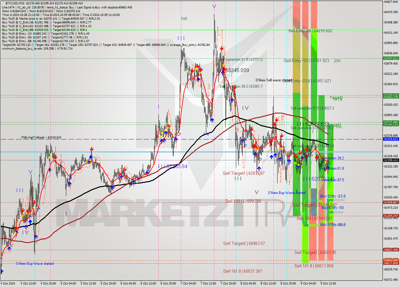This screenshot has width=400, height=287.
Task: Click the 61001.475 price axis value
Action: coord(391,239)
